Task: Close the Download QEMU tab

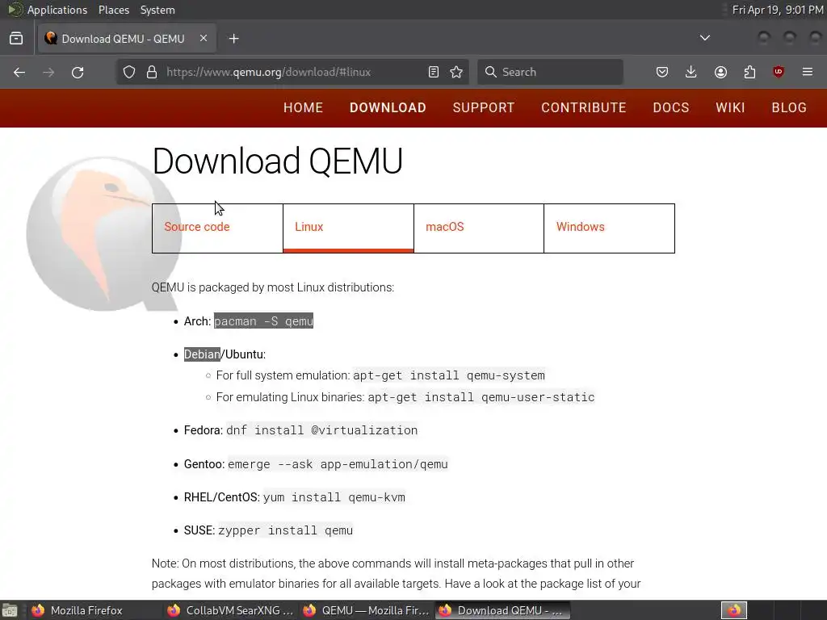Action: [x=204, y=38]
